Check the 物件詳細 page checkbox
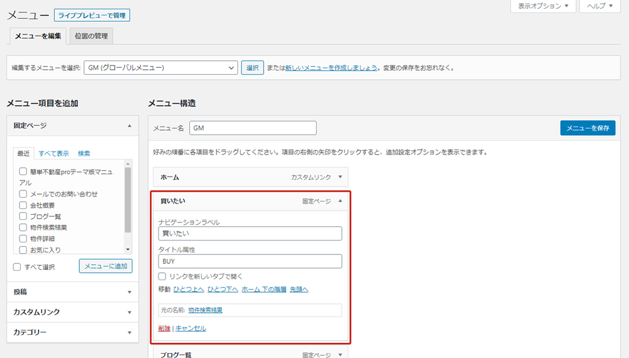629x358 pixels. [23, 239]
